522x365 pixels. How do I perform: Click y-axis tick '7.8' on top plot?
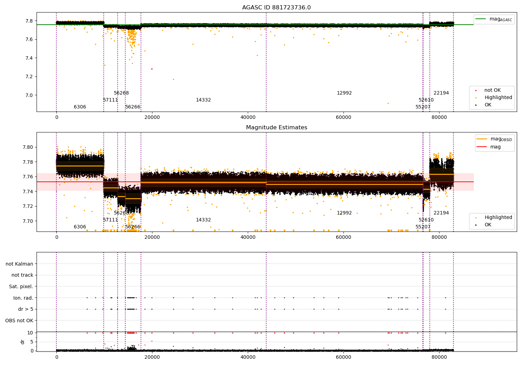click(x=29, y=21)
